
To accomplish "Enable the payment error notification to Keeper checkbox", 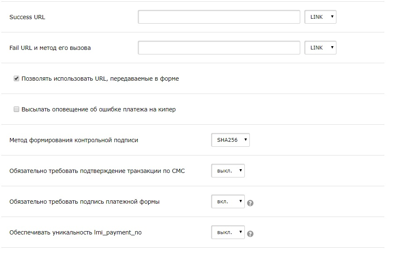I will (x=17, y=109).
